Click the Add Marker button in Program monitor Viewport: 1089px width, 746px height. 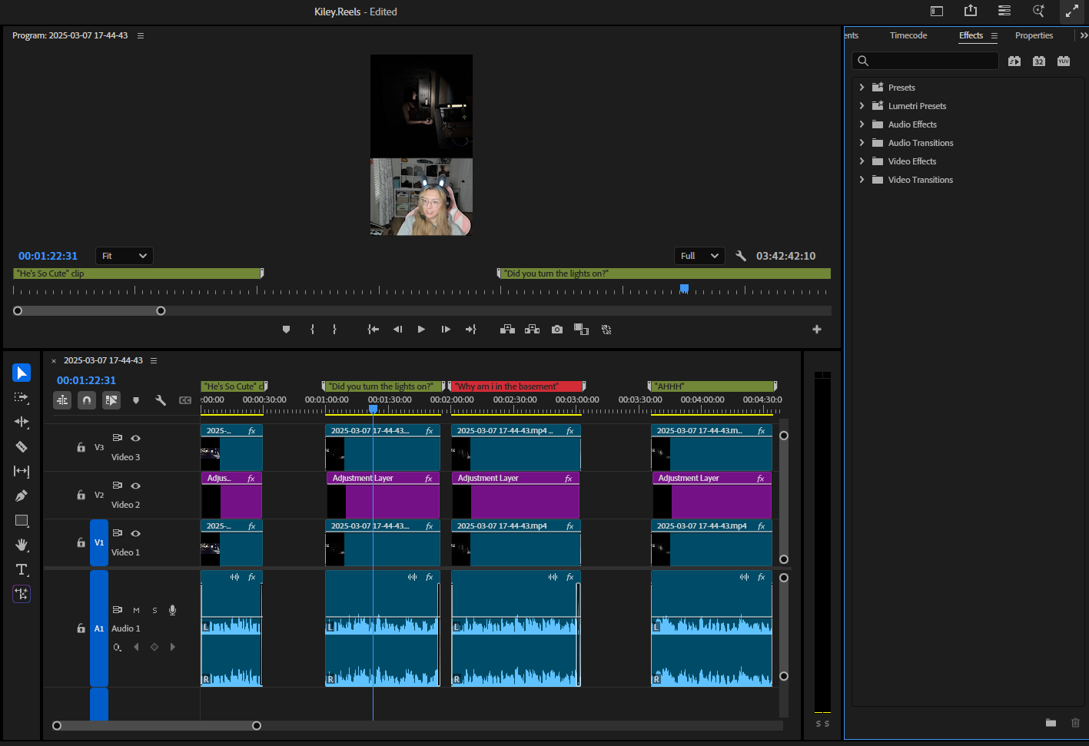(x=287, y=330)
